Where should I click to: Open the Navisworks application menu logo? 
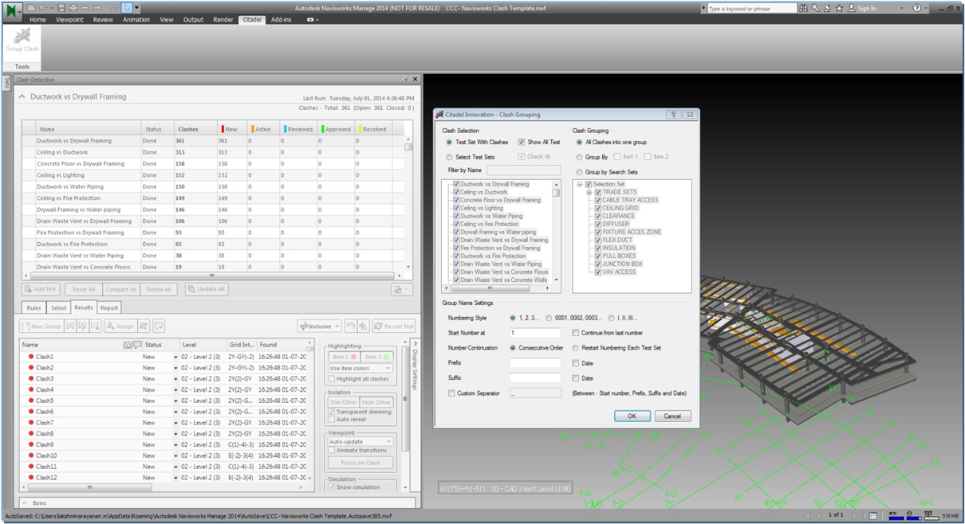tap(11, 12)
